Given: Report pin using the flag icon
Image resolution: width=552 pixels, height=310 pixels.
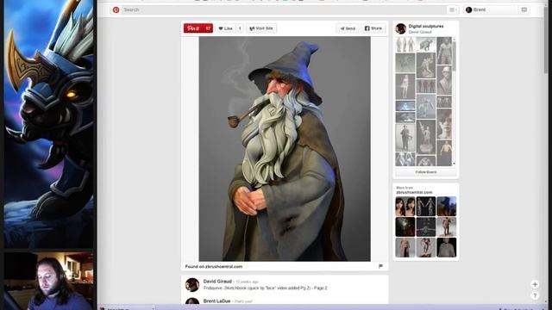Looking at the screenshot, I should [x=380, y=266].
